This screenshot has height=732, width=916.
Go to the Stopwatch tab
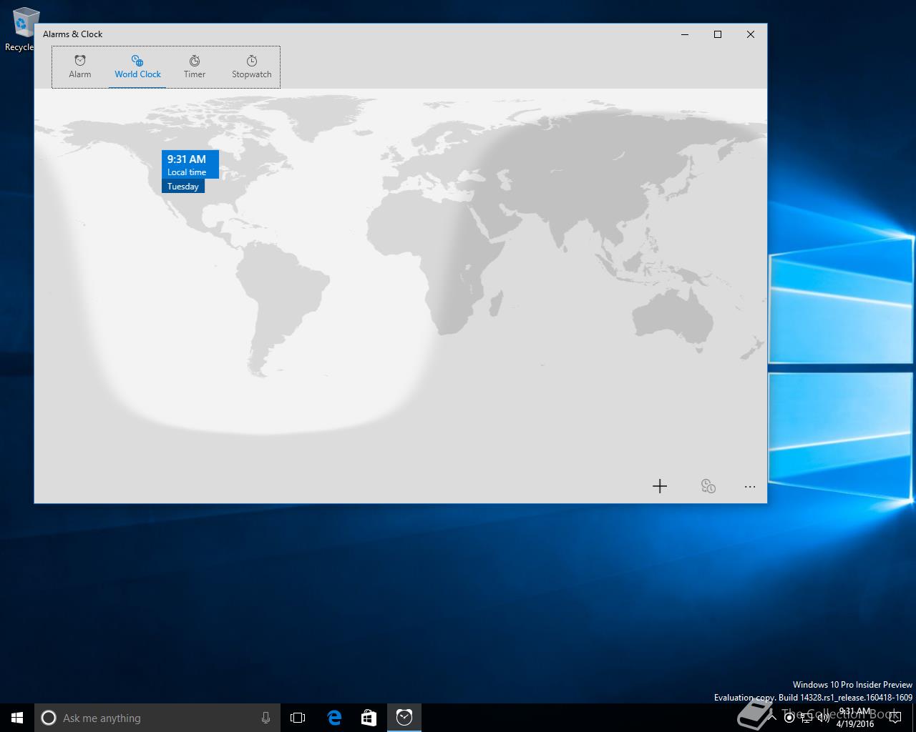coord(251,67)
